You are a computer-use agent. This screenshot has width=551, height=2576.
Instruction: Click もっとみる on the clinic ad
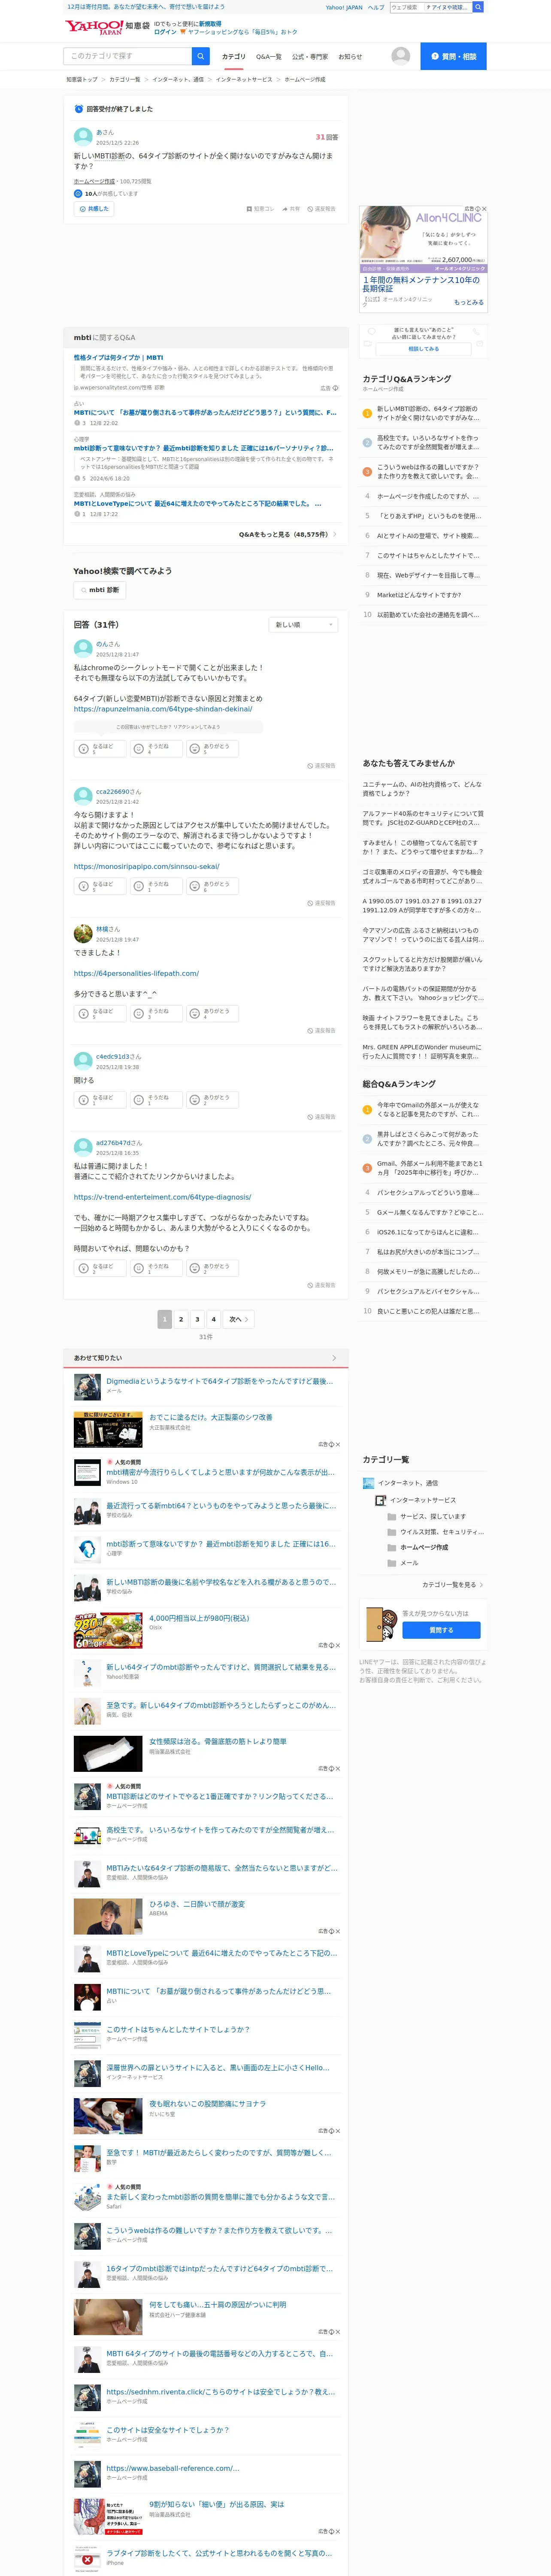coord(468,302)
